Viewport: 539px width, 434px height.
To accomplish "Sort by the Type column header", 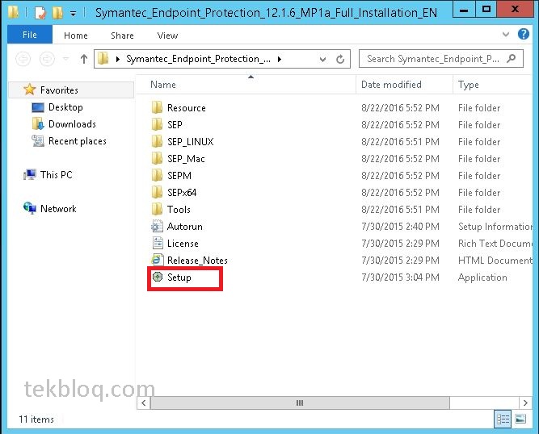I will [x=492, y=85].
